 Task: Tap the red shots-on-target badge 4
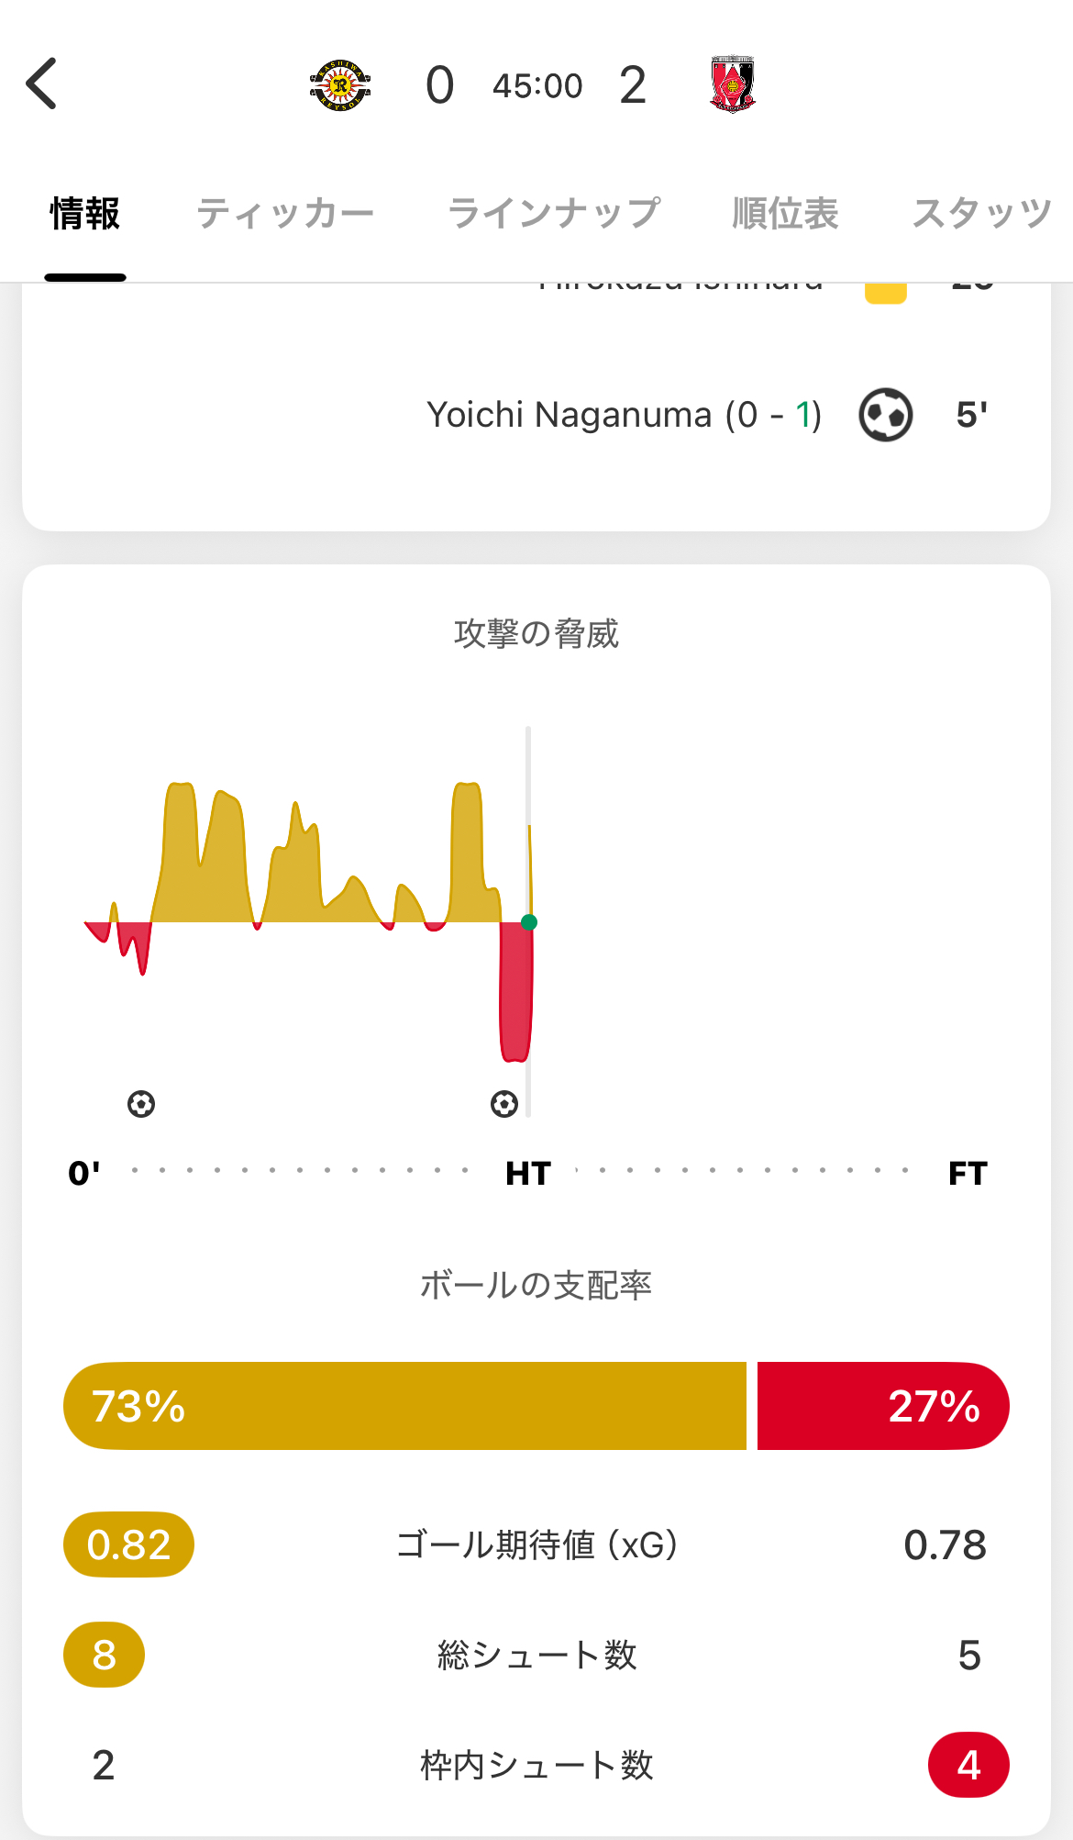968,1765
